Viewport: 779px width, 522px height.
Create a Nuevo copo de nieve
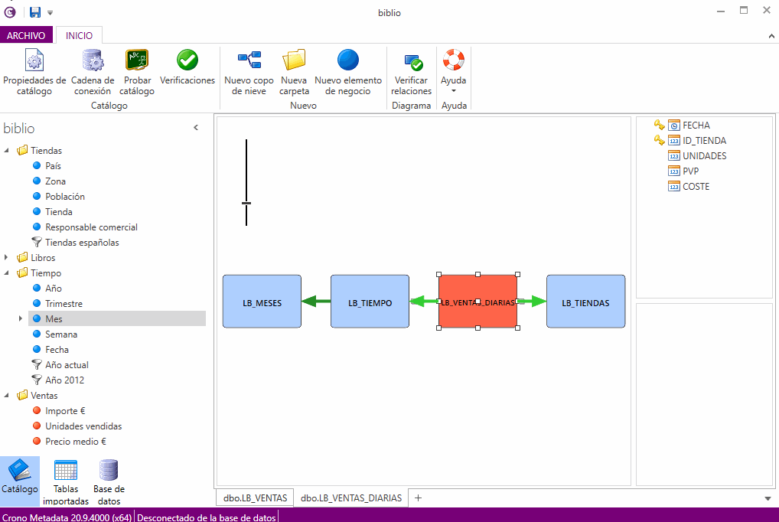point(249,71)
